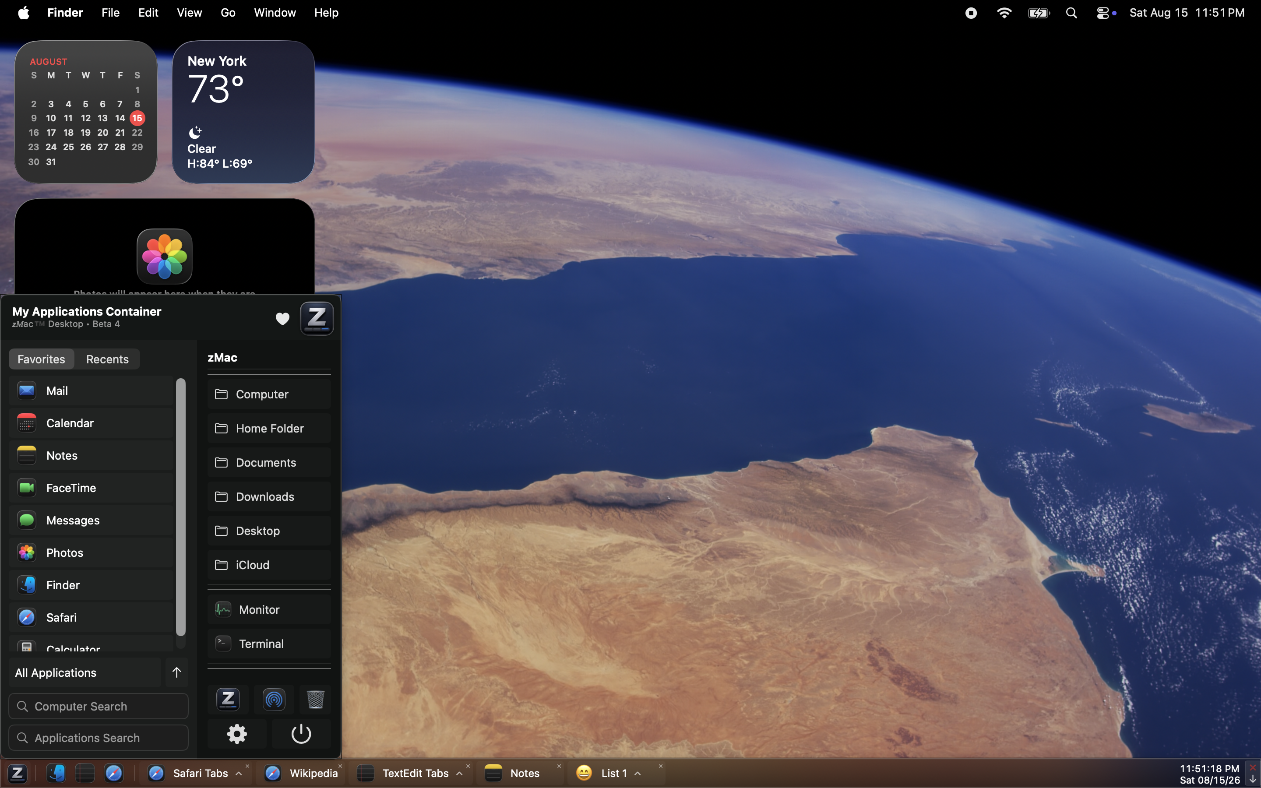Open the iCloud folder
The height and width of the screenshot is (788, 1261).
pyautogui.click(x=269, y=565)
